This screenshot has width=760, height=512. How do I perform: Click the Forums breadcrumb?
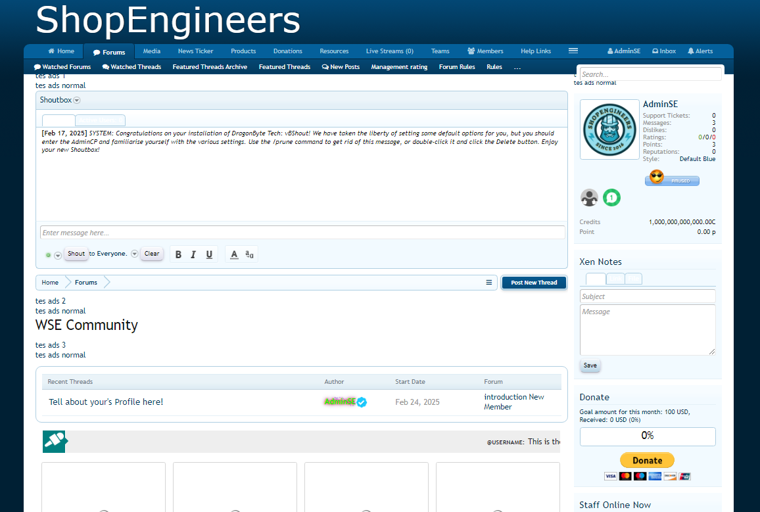85,283
